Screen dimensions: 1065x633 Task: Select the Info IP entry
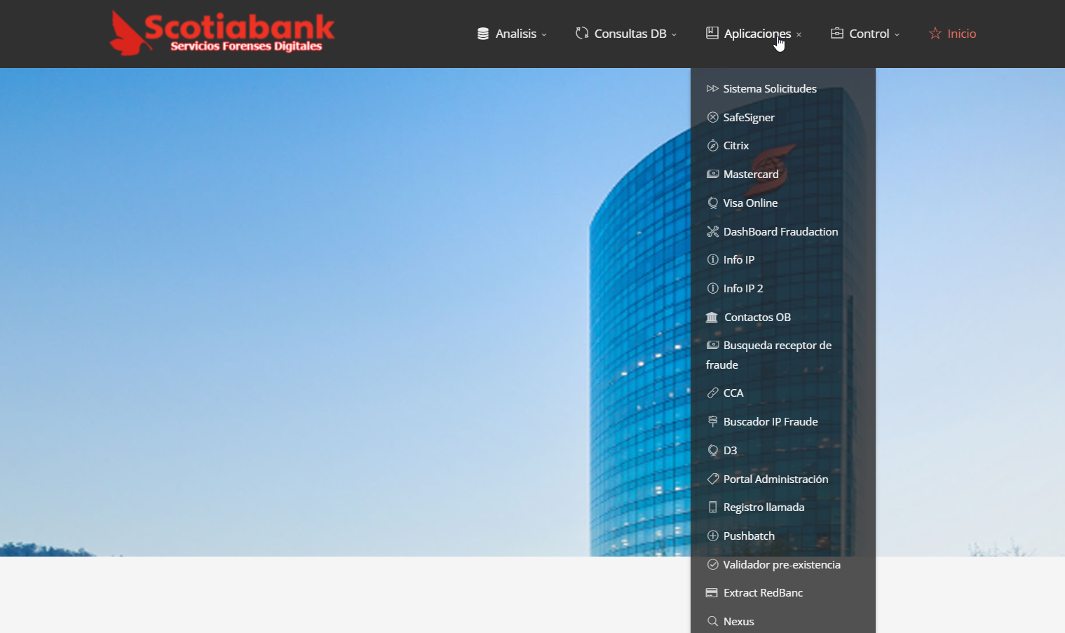coord(739,260)
